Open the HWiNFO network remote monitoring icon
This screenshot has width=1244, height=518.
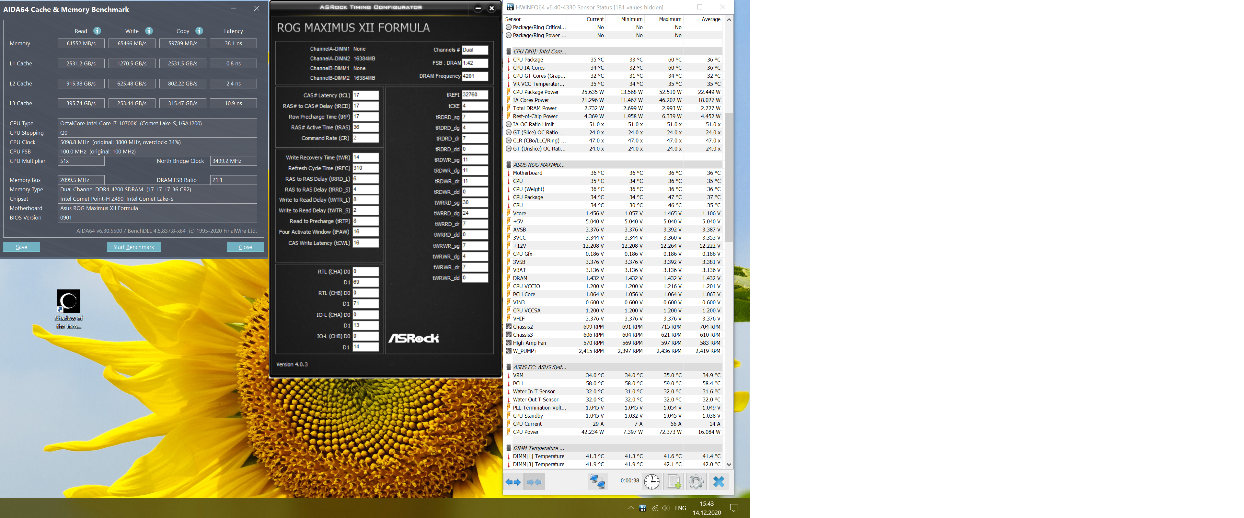pos(597,482)
